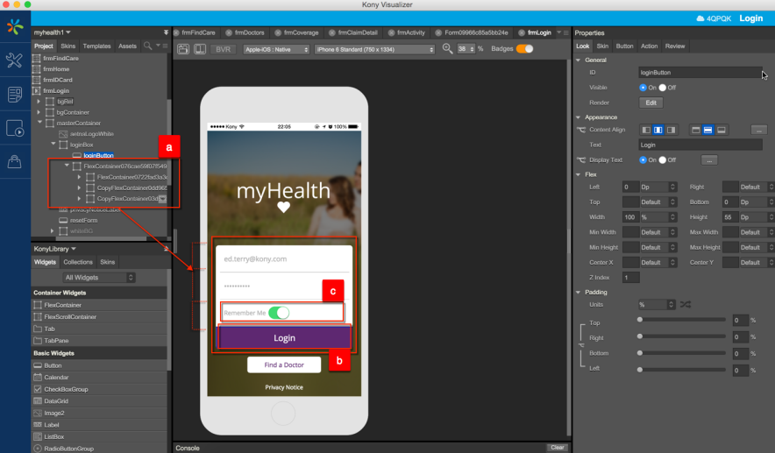Collapse the masterContainer tree node
Viewport: 775px width, 453px height.
click(x=39, y=123)
